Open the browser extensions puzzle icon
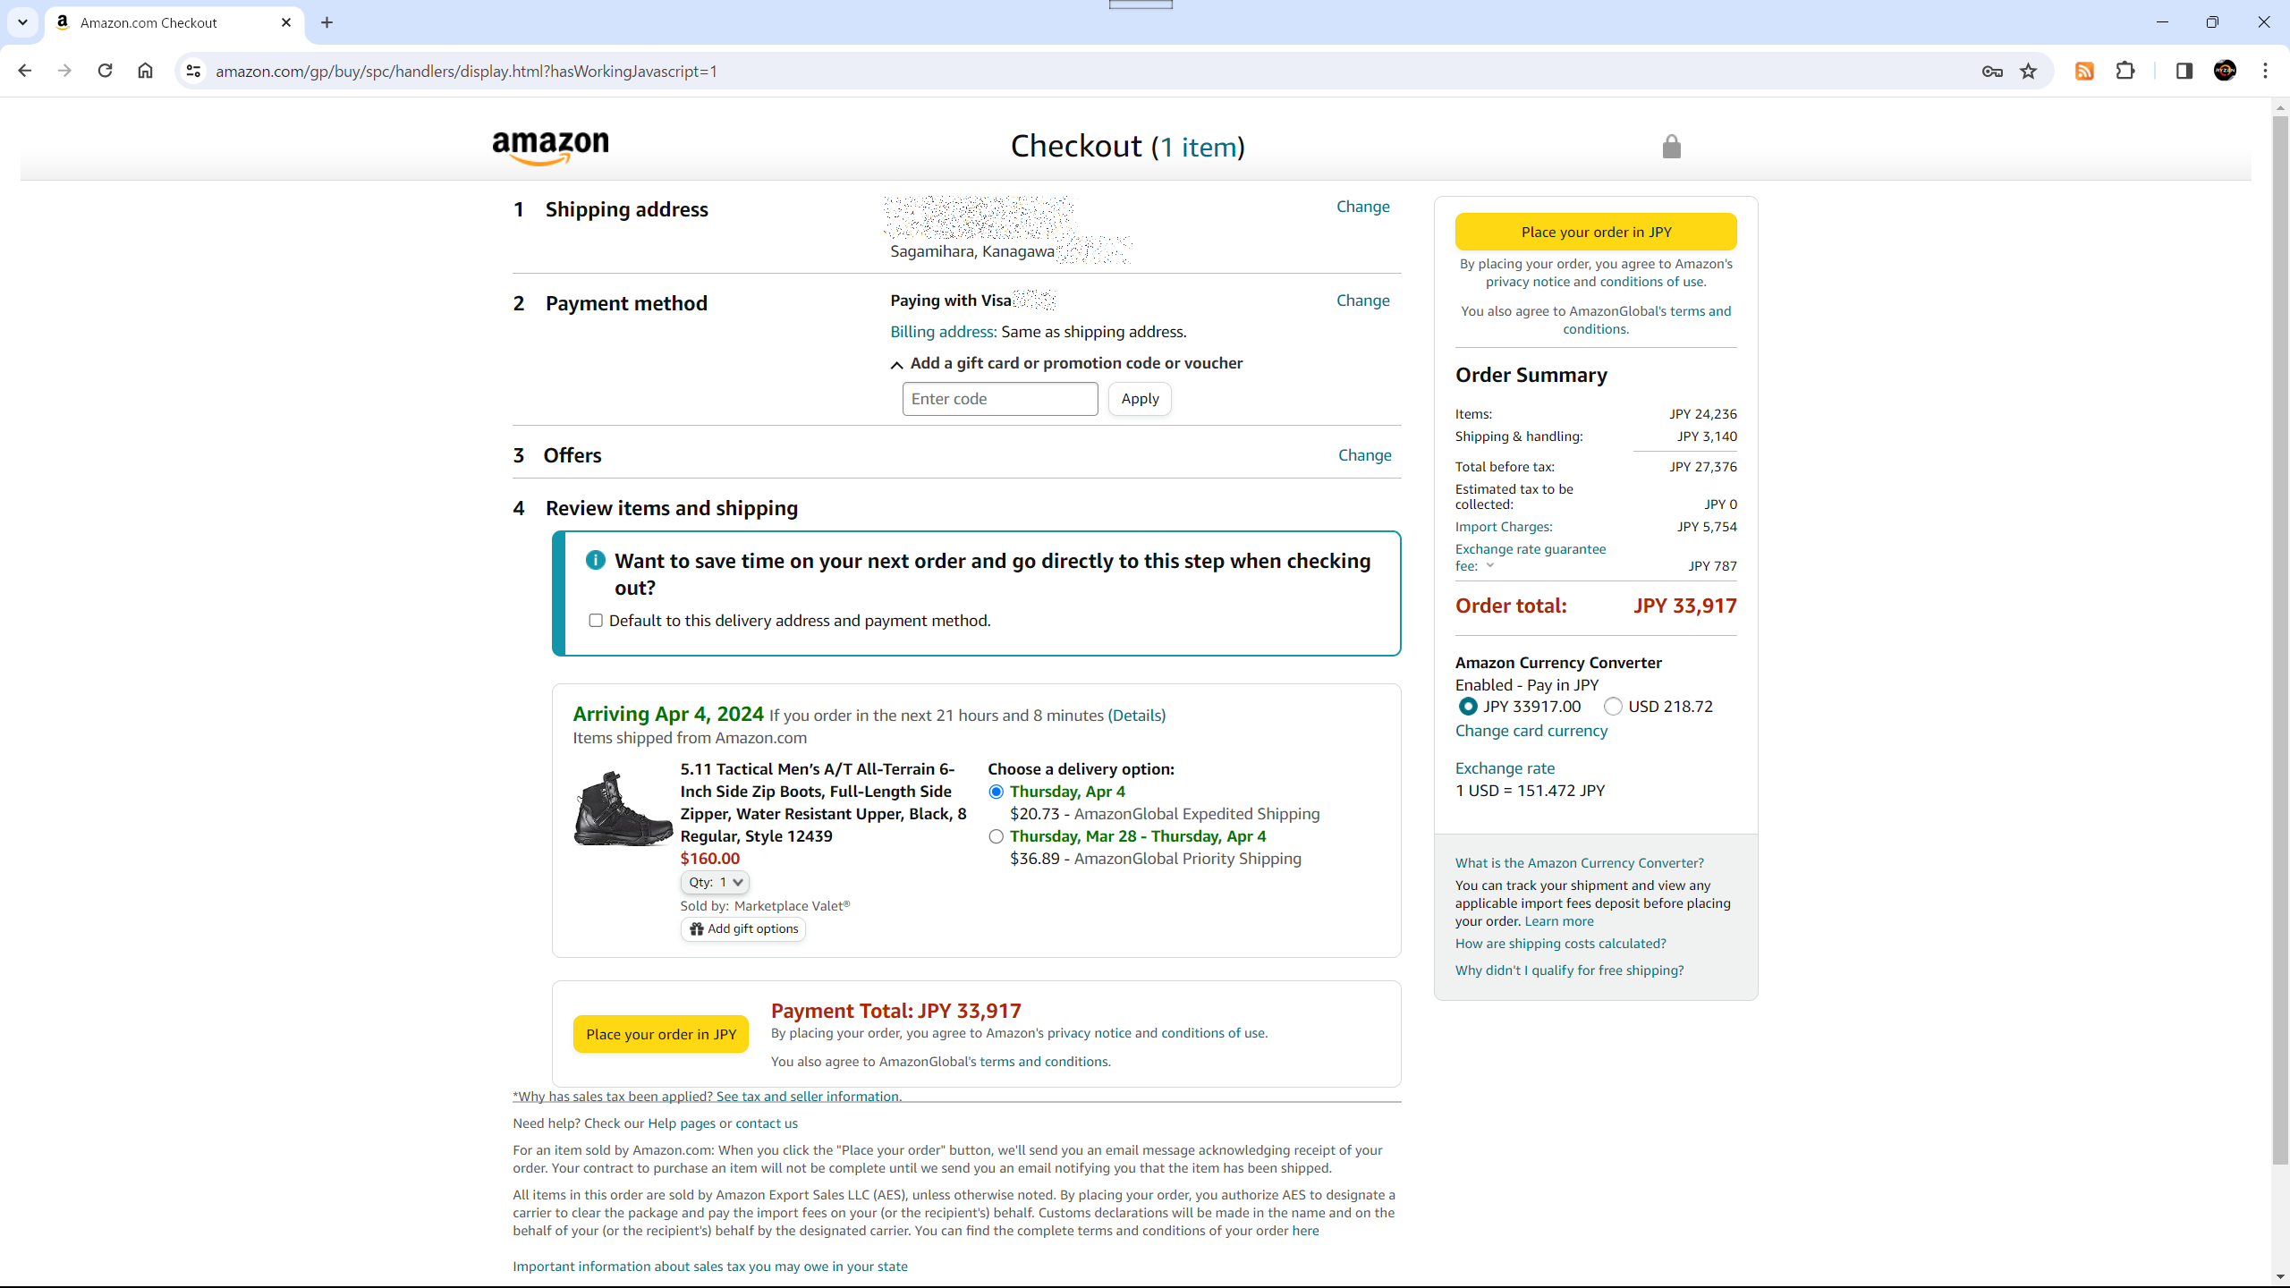 2125,72
